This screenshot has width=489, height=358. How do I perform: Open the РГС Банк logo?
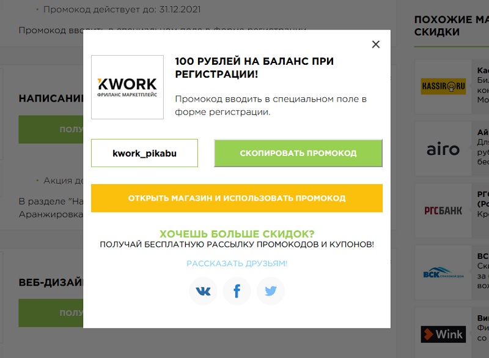click(443, 211)
